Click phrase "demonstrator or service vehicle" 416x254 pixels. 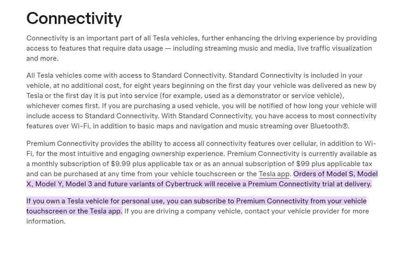[288, 96]
